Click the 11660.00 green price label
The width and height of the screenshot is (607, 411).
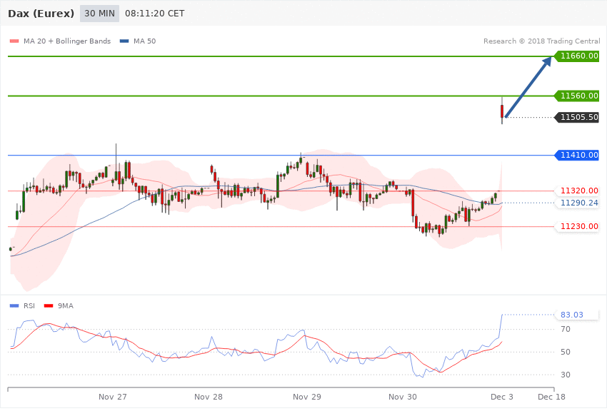tap(577, 56)
